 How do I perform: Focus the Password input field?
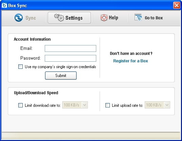[x=70, y=58]
